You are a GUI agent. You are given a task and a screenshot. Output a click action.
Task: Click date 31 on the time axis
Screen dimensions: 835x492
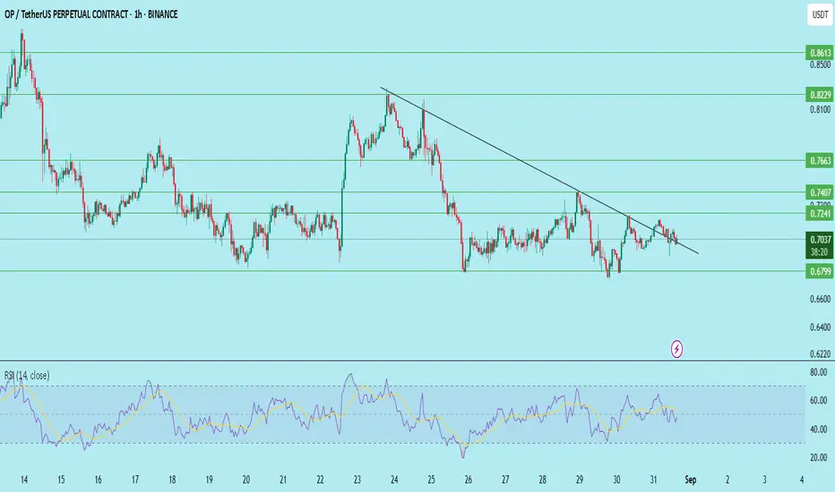pos(653,479)
